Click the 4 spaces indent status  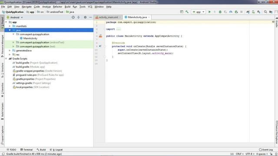(x=262, y=154)
